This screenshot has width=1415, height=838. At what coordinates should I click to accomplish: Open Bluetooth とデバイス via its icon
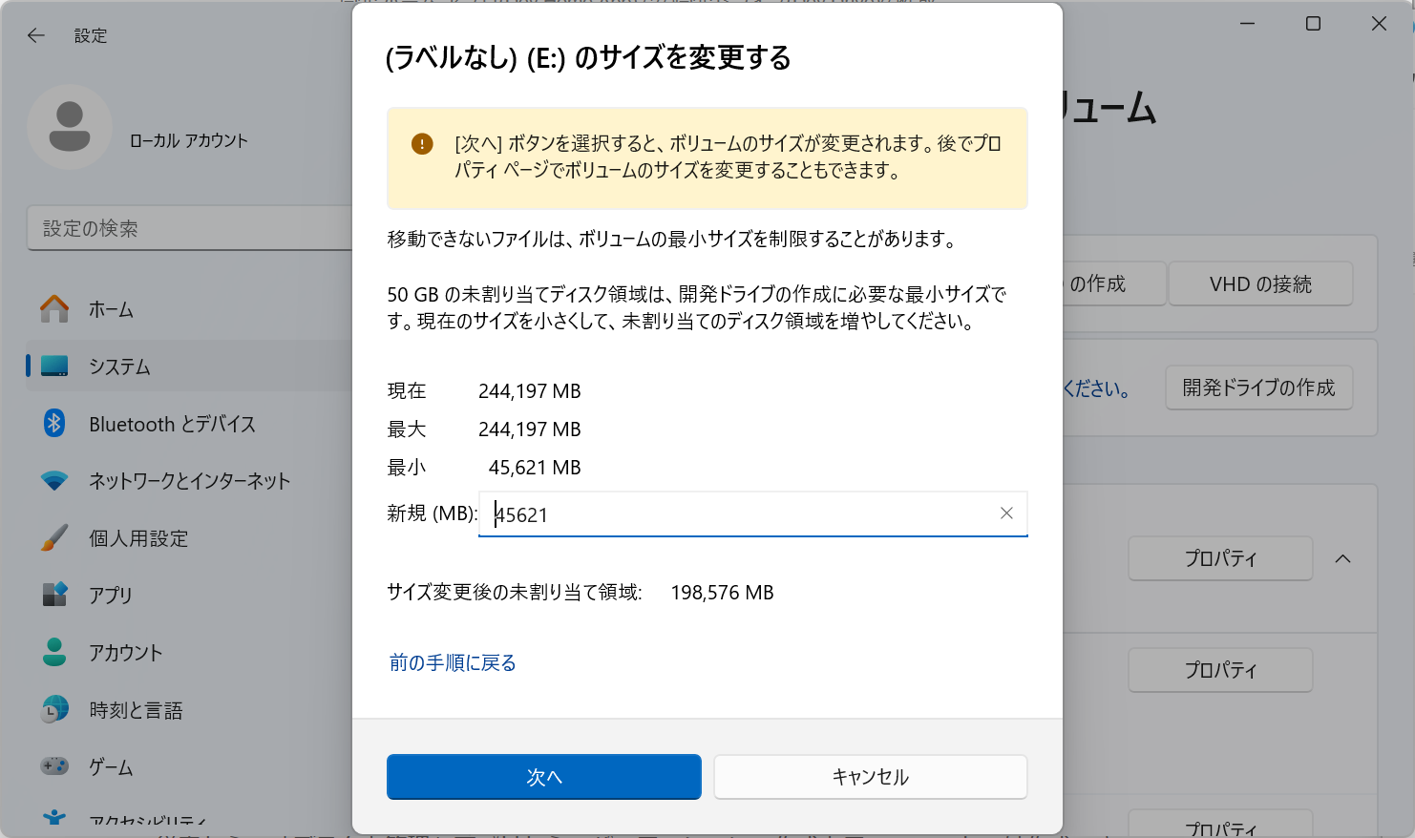[55, 424]
